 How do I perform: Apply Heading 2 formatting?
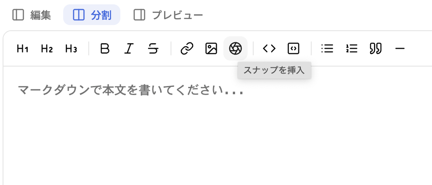[x=47, y=48]
